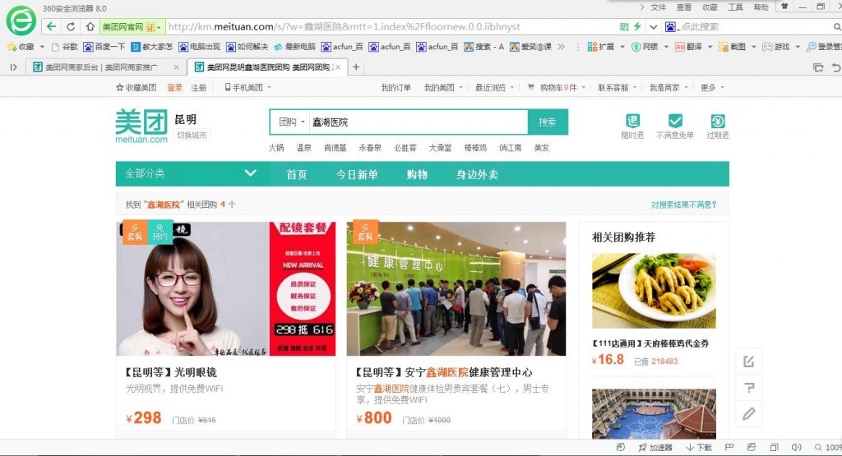Click the 点此搜索 browser search field
This screenshot has width=842, height=456.
tap(755, 26)
